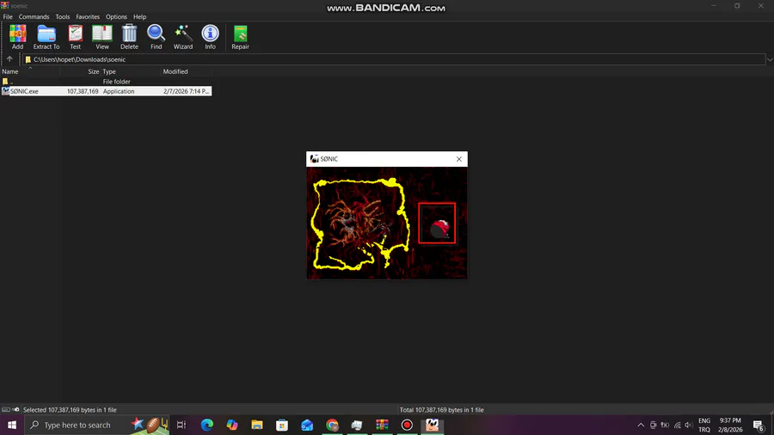This screenshot has width=774, height=435.
Task: Open Copilot from taskbar
Action: pos(232,425)
